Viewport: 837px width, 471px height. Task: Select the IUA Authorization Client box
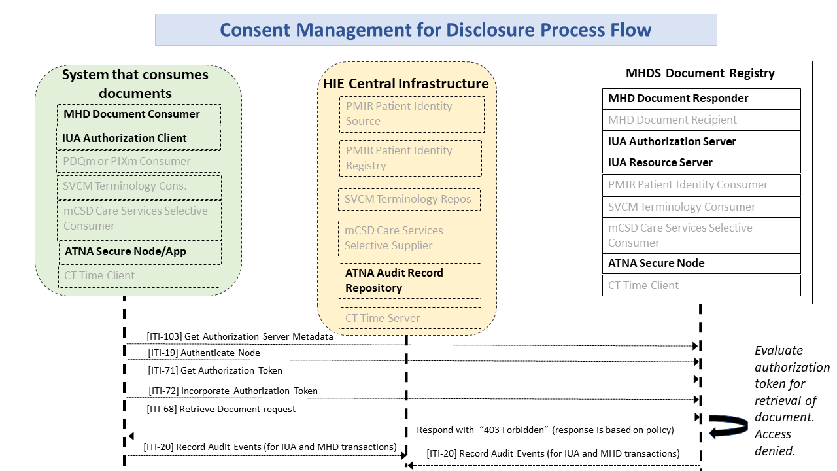(x=139, y=139)
